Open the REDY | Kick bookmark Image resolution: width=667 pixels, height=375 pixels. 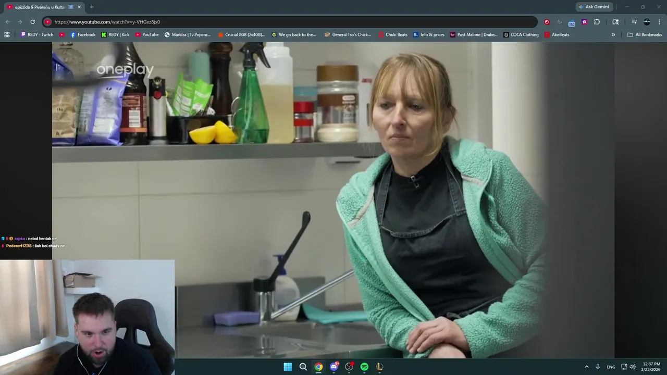click(115, 35)
